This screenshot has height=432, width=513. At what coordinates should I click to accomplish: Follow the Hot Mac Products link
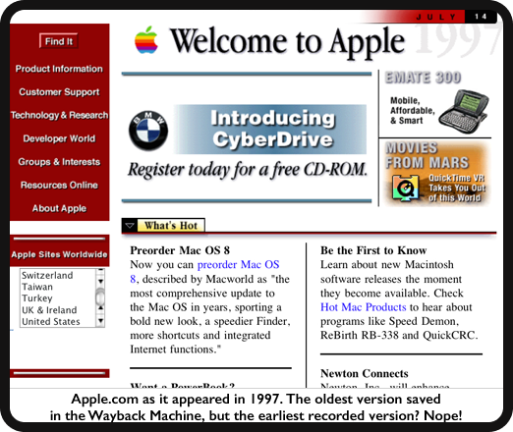363,307
